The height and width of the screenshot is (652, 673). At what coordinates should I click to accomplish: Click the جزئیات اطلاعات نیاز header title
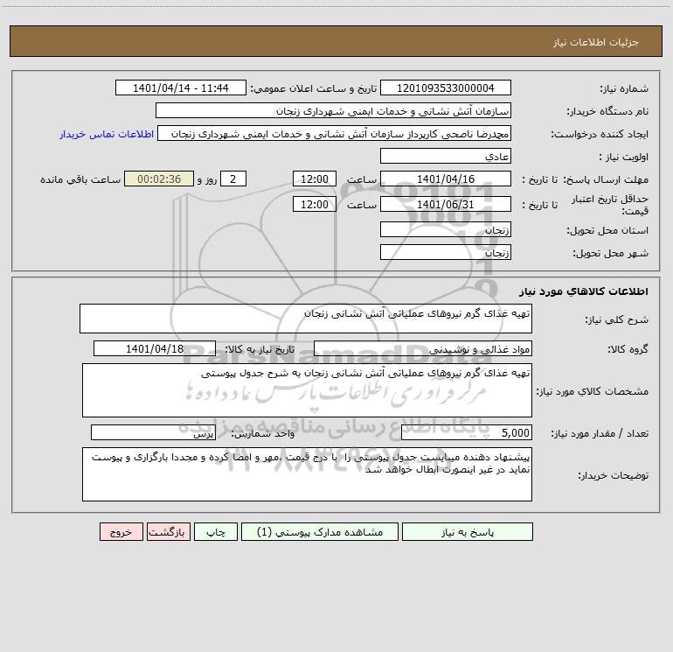click(x=596, y=42)
